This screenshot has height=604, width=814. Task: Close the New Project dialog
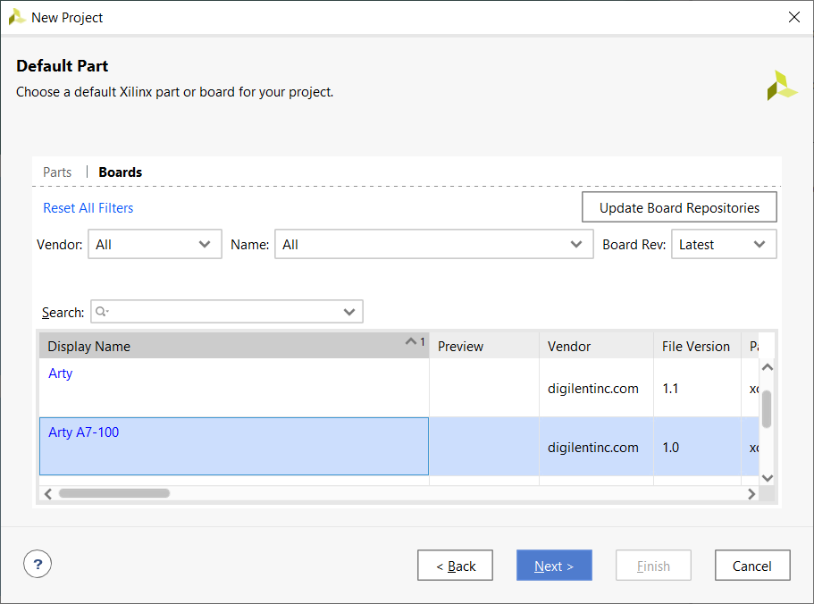click(x=793, y=17)
